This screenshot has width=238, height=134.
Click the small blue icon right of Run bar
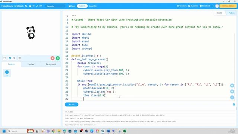234,105
